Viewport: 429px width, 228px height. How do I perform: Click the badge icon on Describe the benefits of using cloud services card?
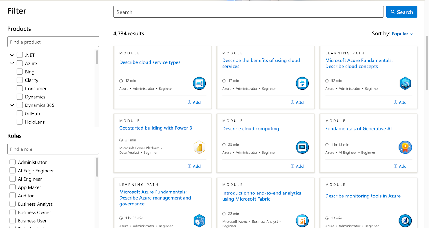(x=302, y=83)
